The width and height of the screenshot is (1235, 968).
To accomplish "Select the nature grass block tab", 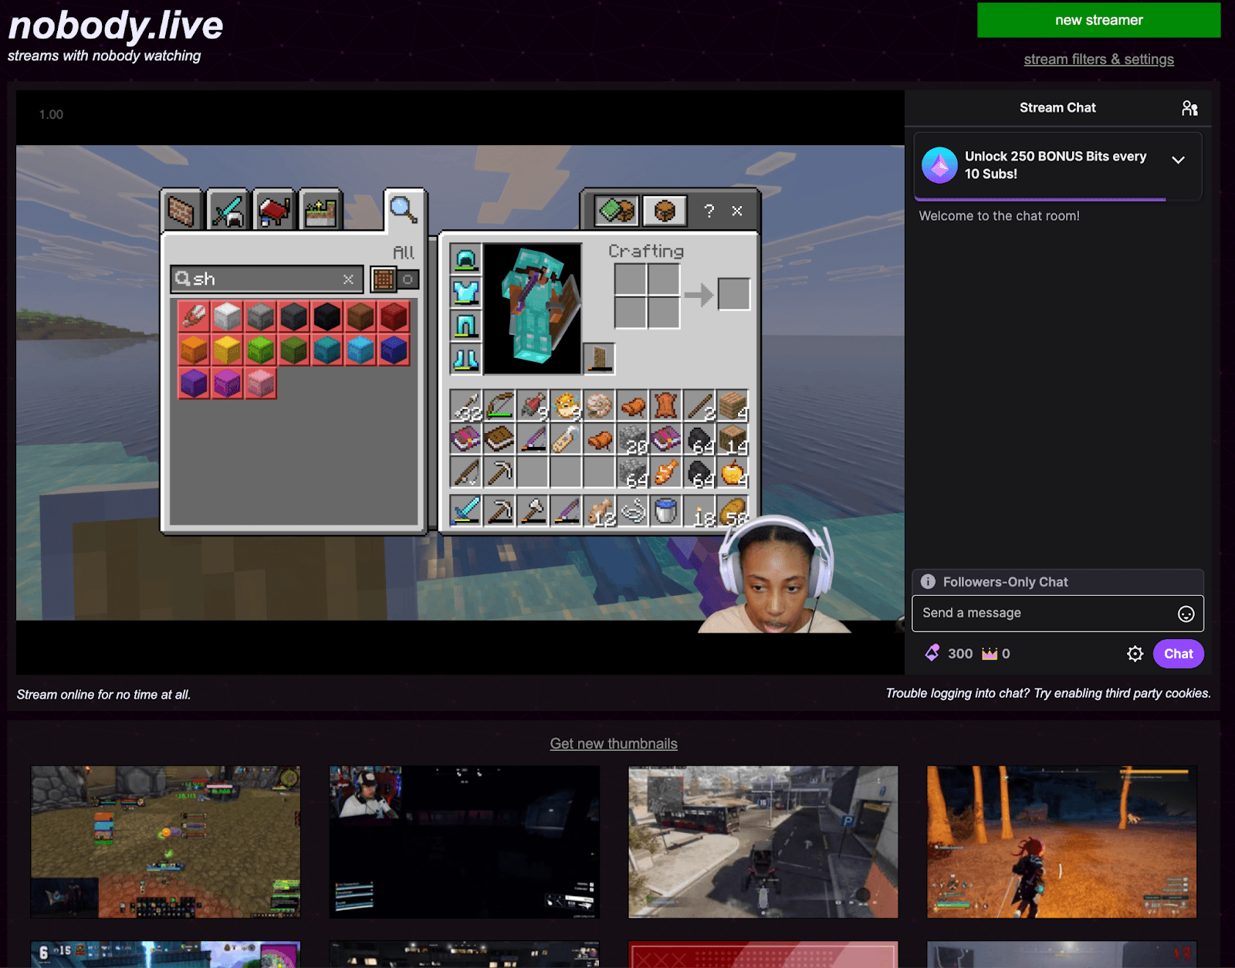I will (320, 210).
